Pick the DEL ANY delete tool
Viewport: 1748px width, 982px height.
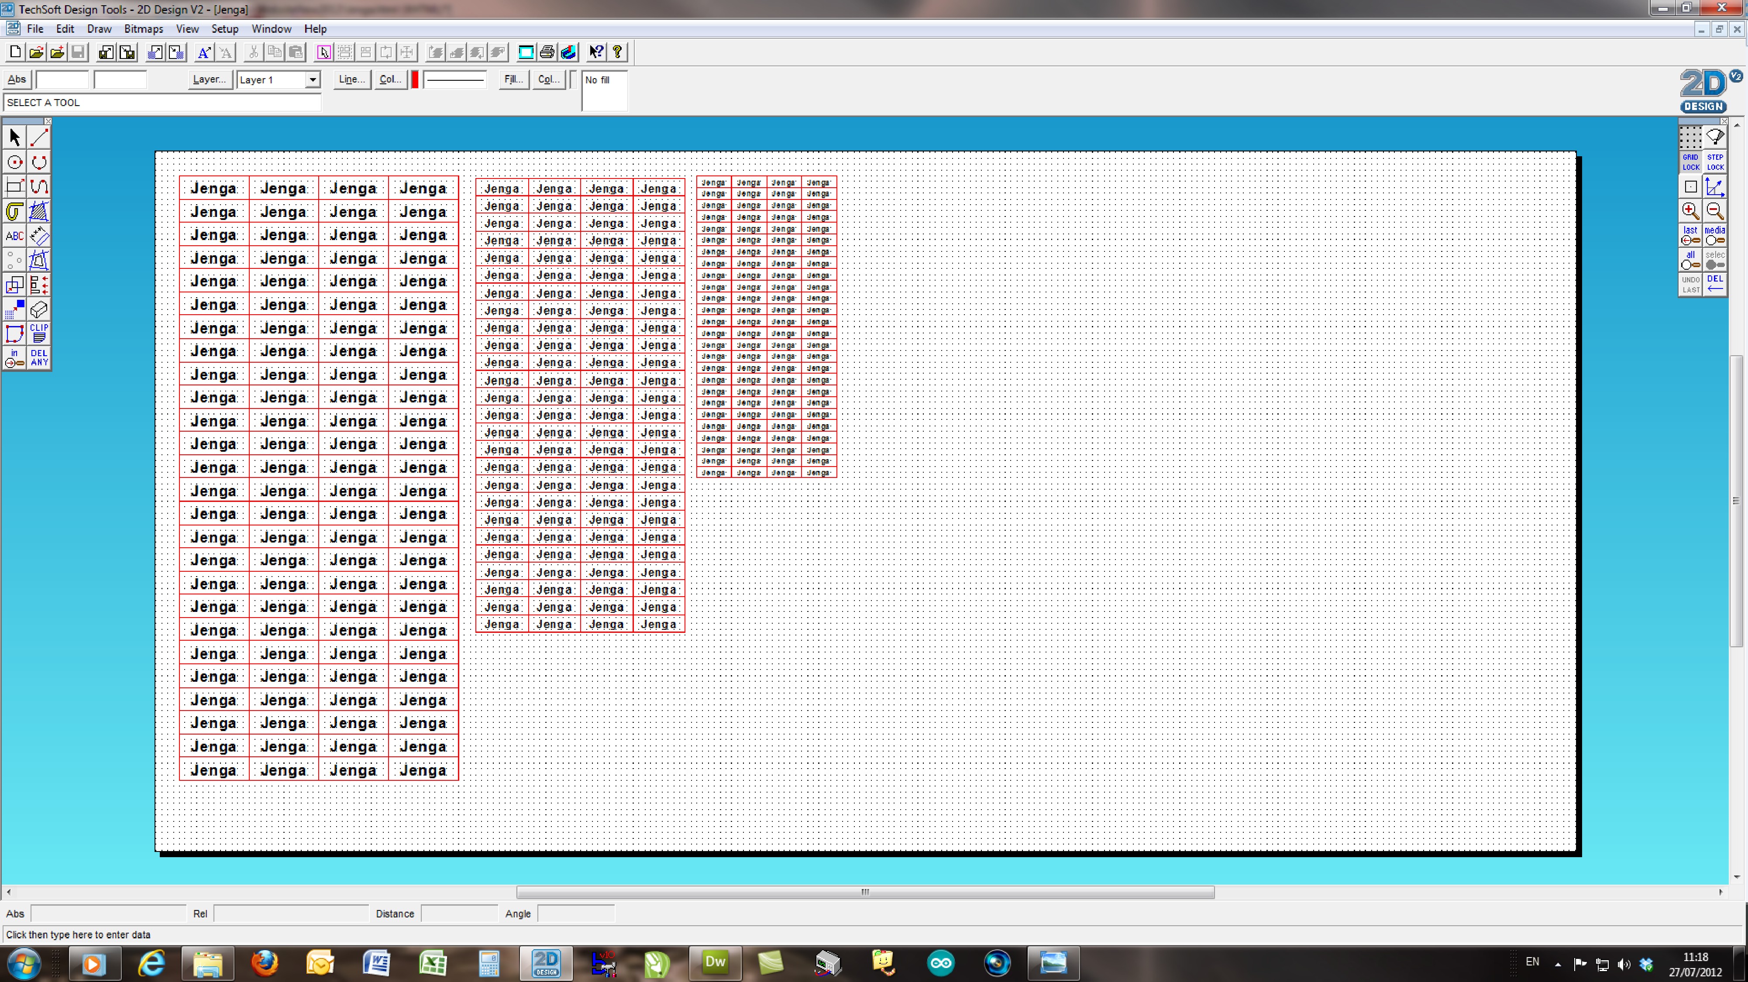point(39,357)
